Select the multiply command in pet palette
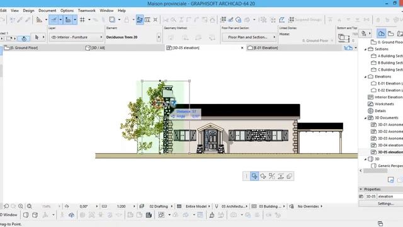Image resolution: width=403 pixels, height=227 pixels. [289, 177]
